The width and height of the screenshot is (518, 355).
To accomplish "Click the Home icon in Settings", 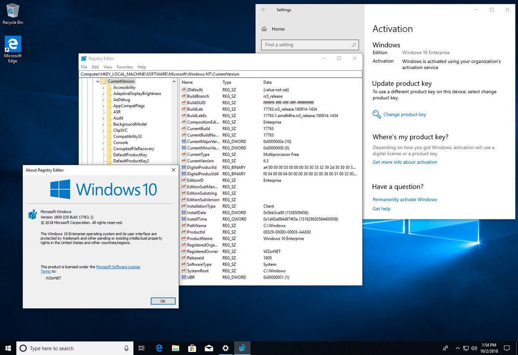I will [x=264, y=29].
